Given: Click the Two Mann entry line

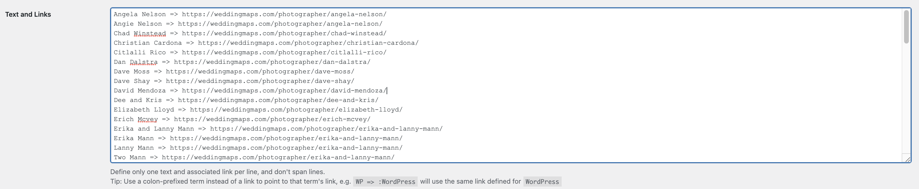Looking at the screenshot, I should (253, 157).
